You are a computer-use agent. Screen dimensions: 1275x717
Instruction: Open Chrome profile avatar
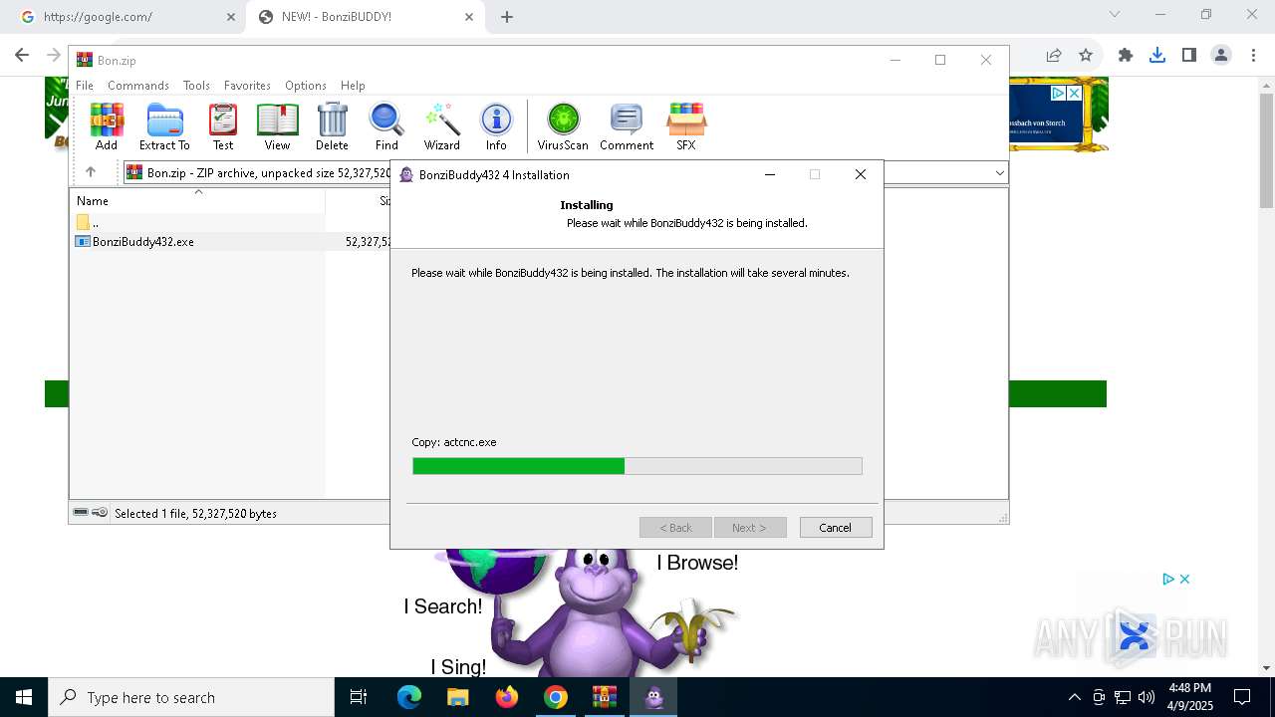coord(1221,55)
